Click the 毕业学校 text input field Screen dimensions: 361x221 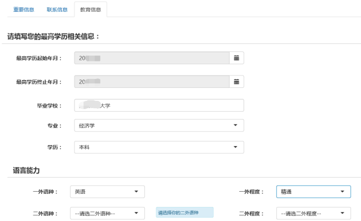pos(159,105)
